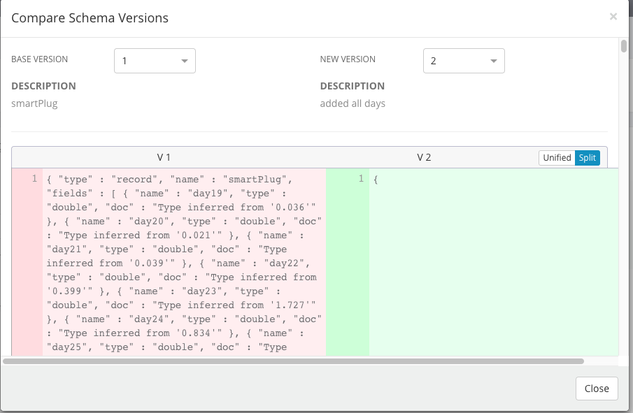Click the smartPlug description text
The height and width of the screenshot is (413, 633).
(x=34, y=103)
